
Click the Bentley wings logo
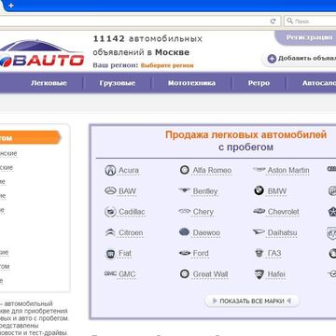coord(184,190)
